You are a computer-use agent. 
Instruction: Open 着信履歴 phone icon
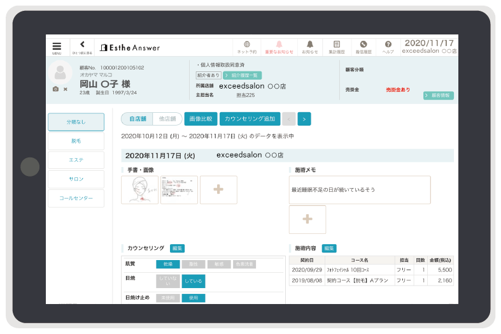[x=363, y=47]
